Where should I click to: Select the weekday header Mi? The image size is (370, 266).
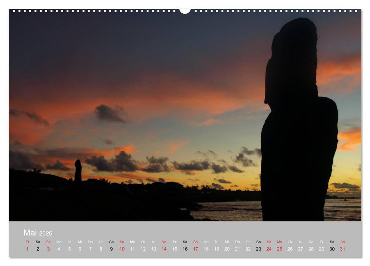tap(79, 241)
